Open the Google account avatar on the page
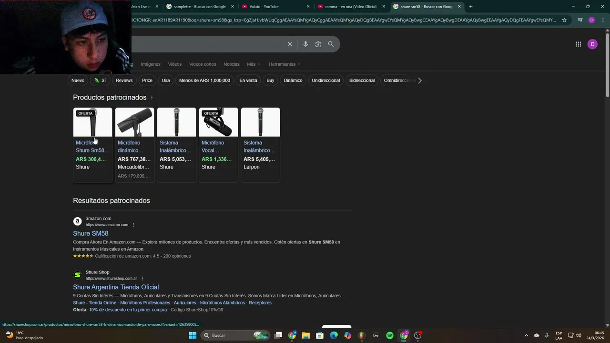This screenshot has width=610, height=343. 592,44
